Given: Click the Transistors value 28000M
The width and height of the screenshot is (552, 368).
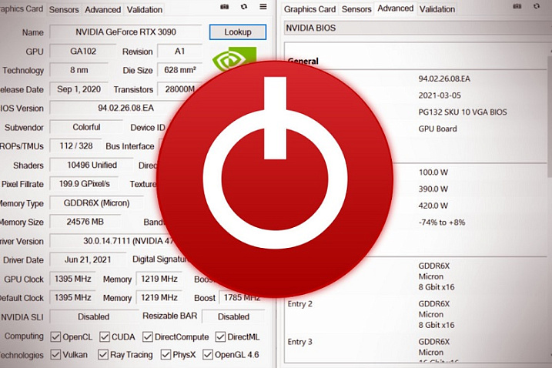Looking at the screenshot, I should [x=179, y=89].
